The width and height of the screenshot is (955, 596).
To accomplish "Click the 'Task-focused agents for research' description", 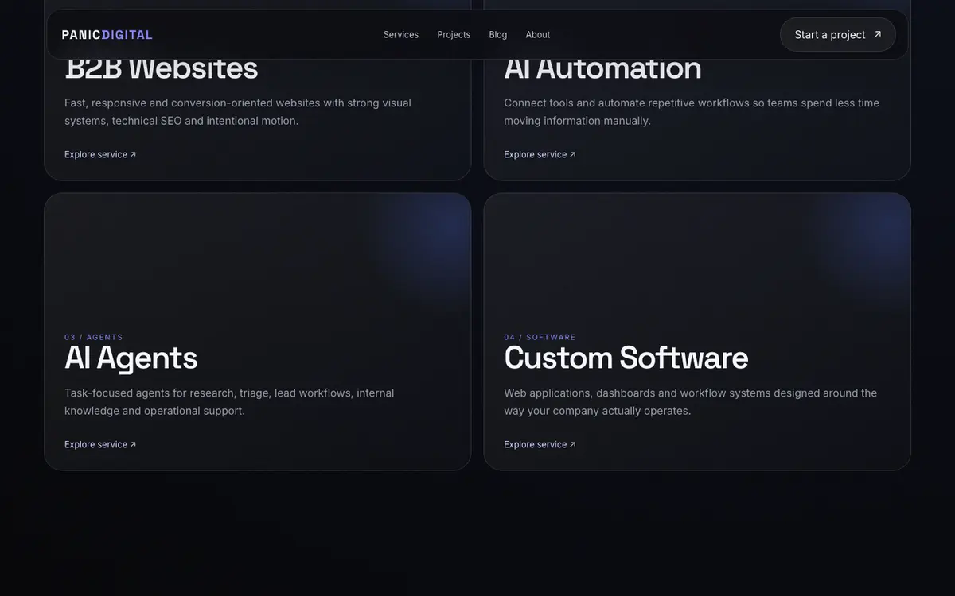I will [229, 402].
